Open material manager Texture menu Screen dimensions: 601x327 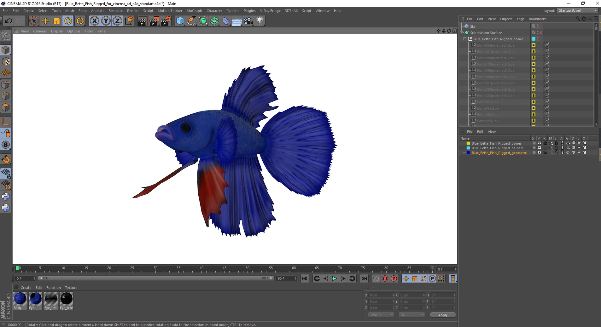(x=71, y=288)
